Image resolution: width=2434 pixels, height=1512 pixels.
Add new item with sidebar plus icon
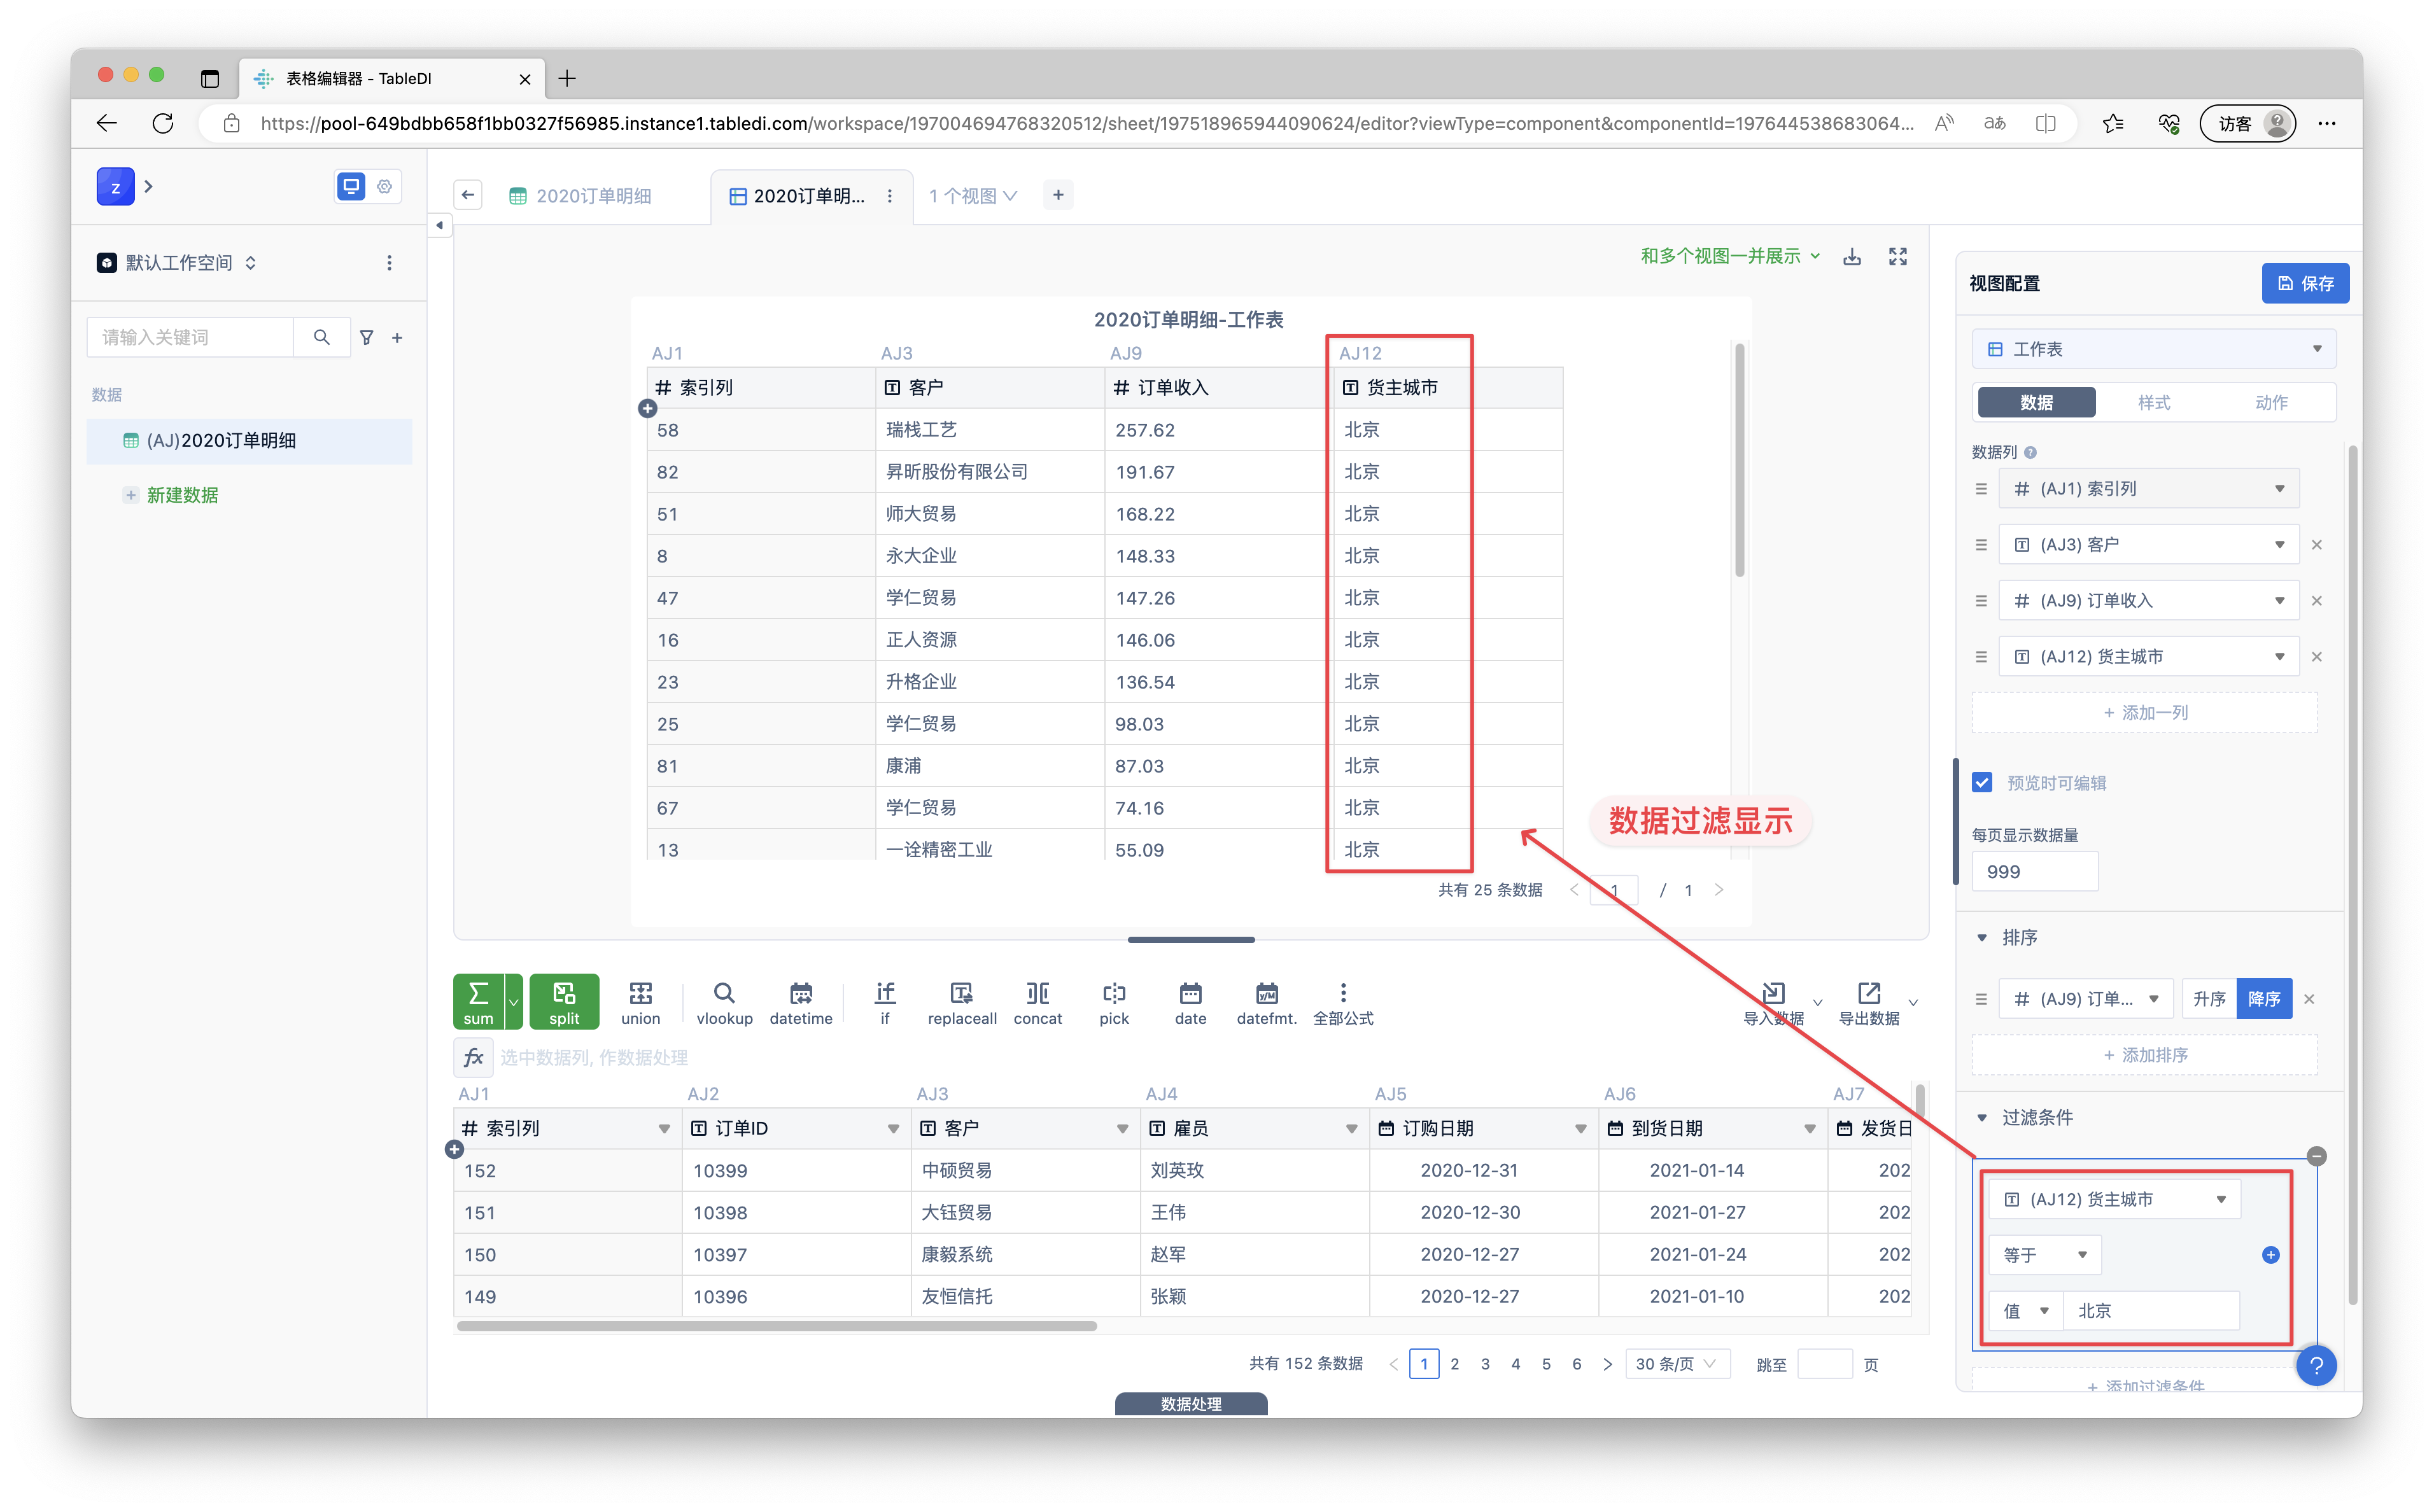pos(397,338)
